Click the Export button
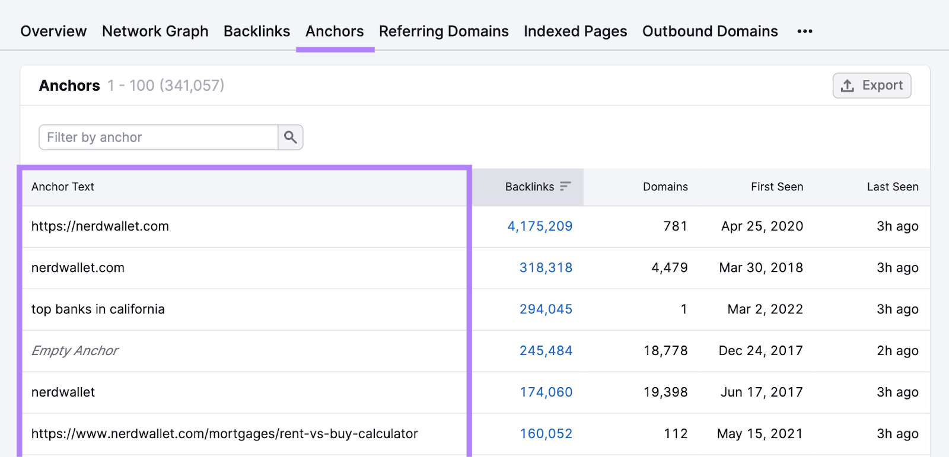The image size is (949, 457). point(872,85)
